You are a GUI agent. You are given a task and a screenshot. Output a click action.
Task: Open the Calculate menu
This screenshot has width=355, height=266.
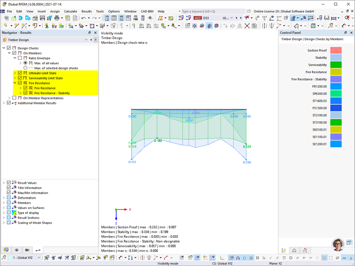(x=71, y=11)
